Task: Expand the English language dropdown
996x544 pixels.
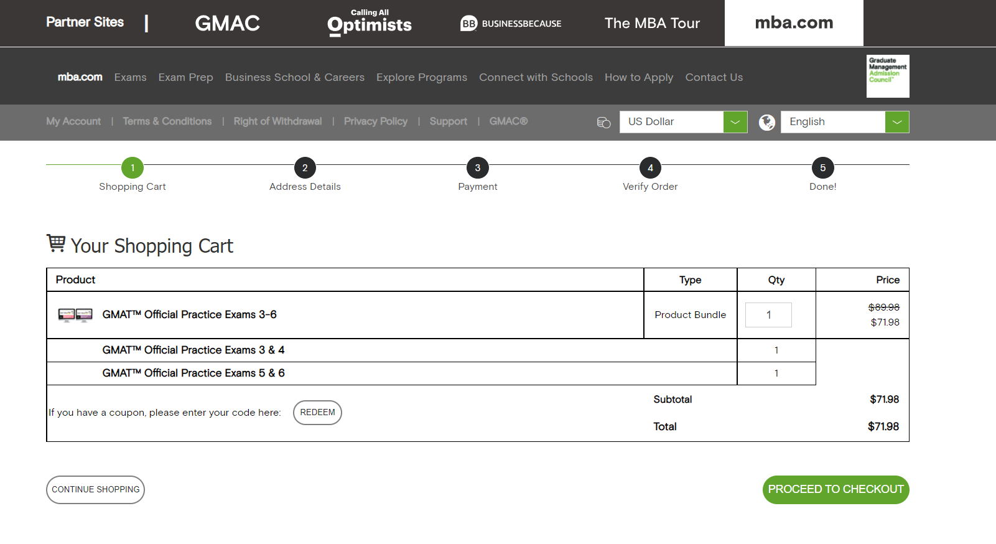Action: coord(845,122)
